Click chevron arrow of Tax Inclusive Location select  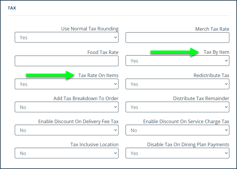click(115, 153)
